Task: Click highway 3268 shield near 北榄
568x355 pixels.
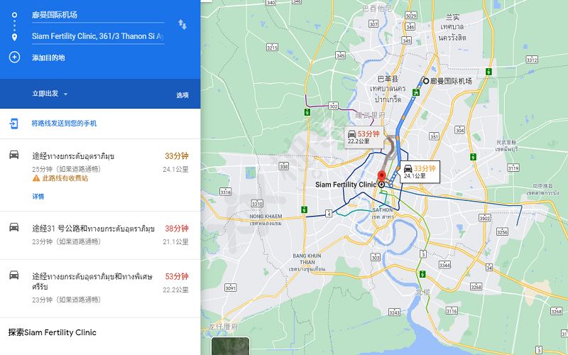Action: (476, 287)
